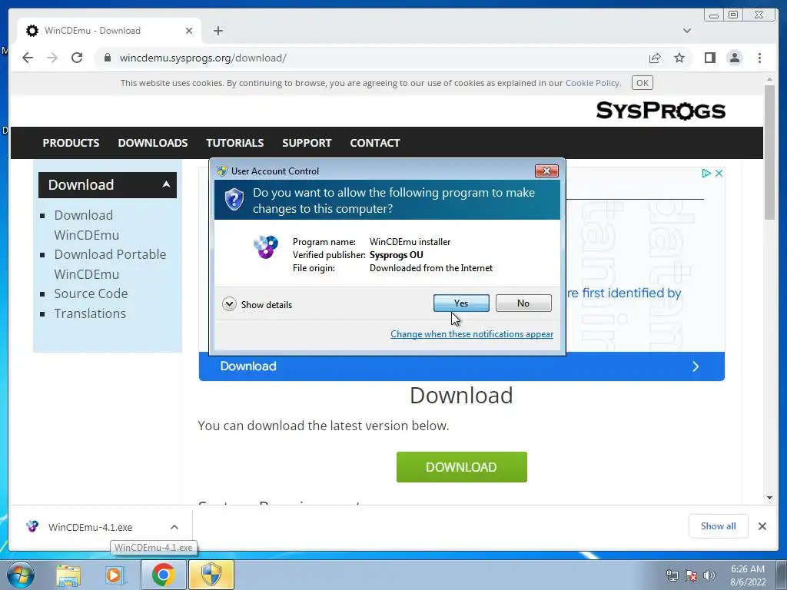The image size is (787, 590).
Task: Go back with the browser back arrow
Action: tap(28, 58)
